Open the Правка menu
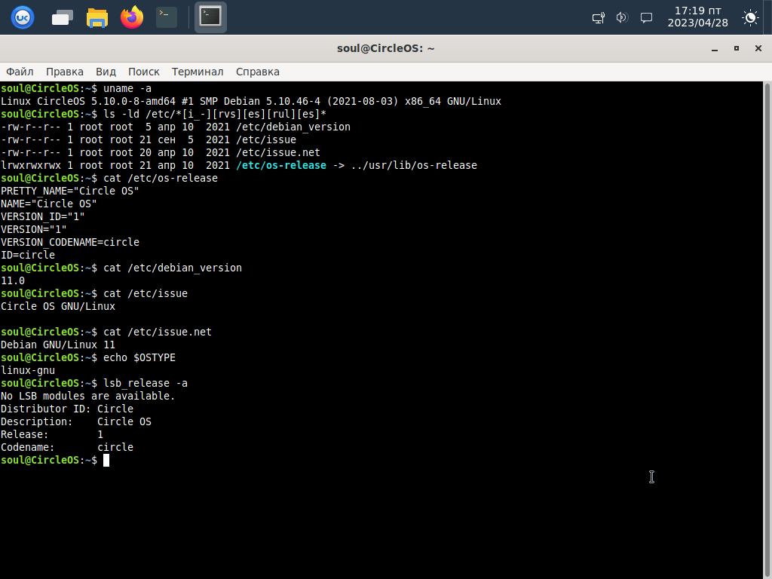 click(x=65, y=72)
